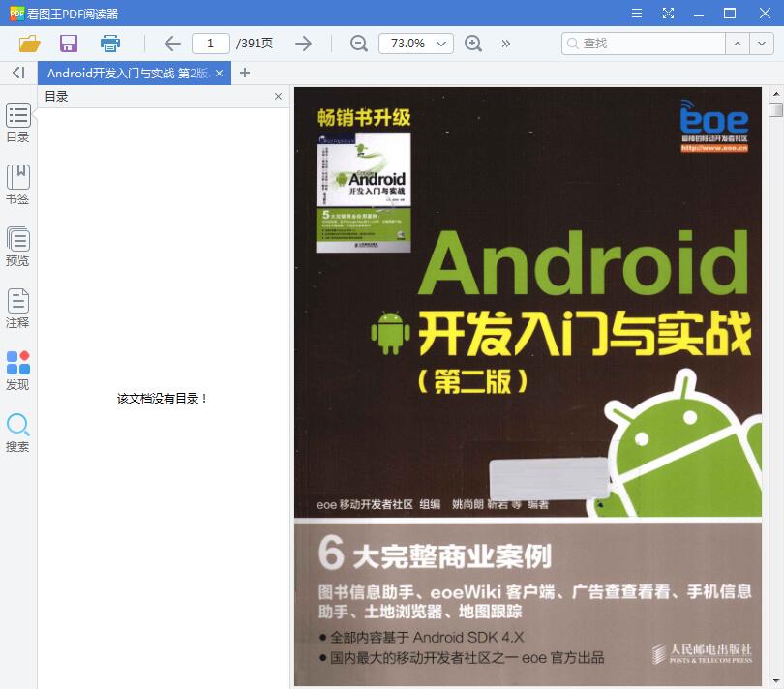Close the Android开发入门与实战 document tab
Viewport: 784px width, 689px height.
click(x=219, y=73)
